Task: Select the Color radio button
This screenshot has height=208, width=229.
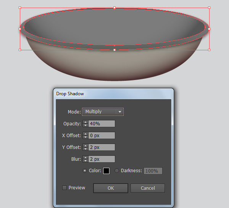Action: (x=85, y=171)
